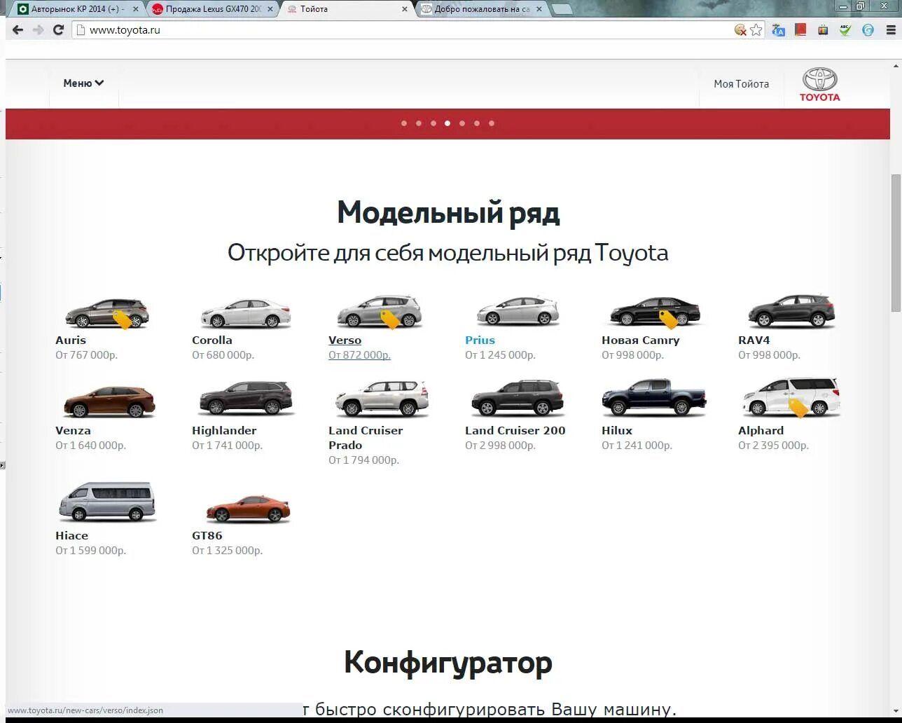Bookmark the page with the star icon
This screenshot has width=902, height=723.
tap(756, 30)
